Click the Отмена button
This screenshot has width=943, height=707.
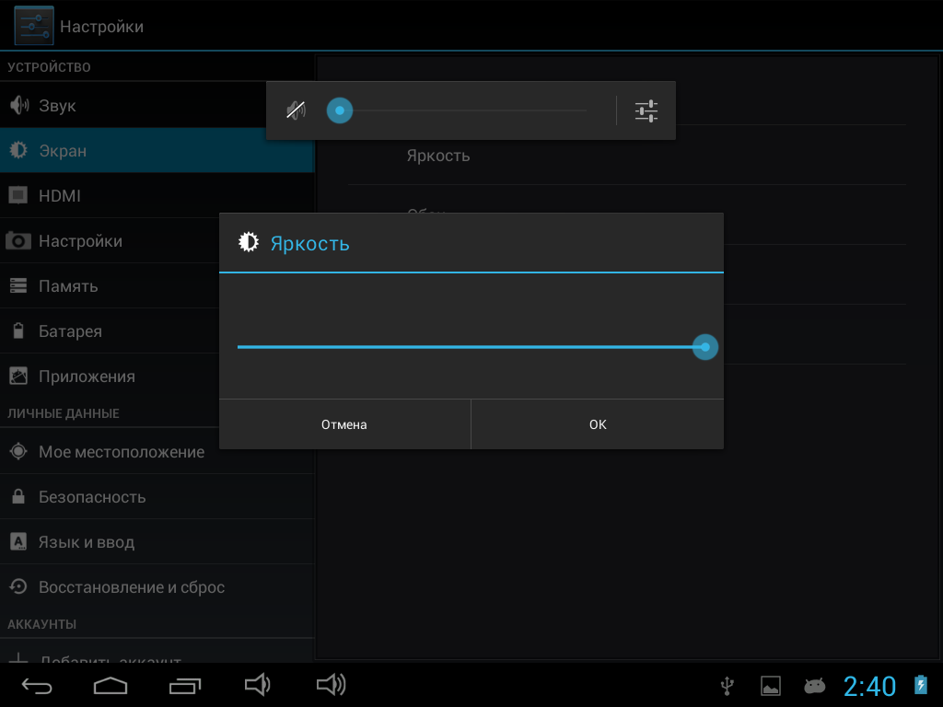344,424
